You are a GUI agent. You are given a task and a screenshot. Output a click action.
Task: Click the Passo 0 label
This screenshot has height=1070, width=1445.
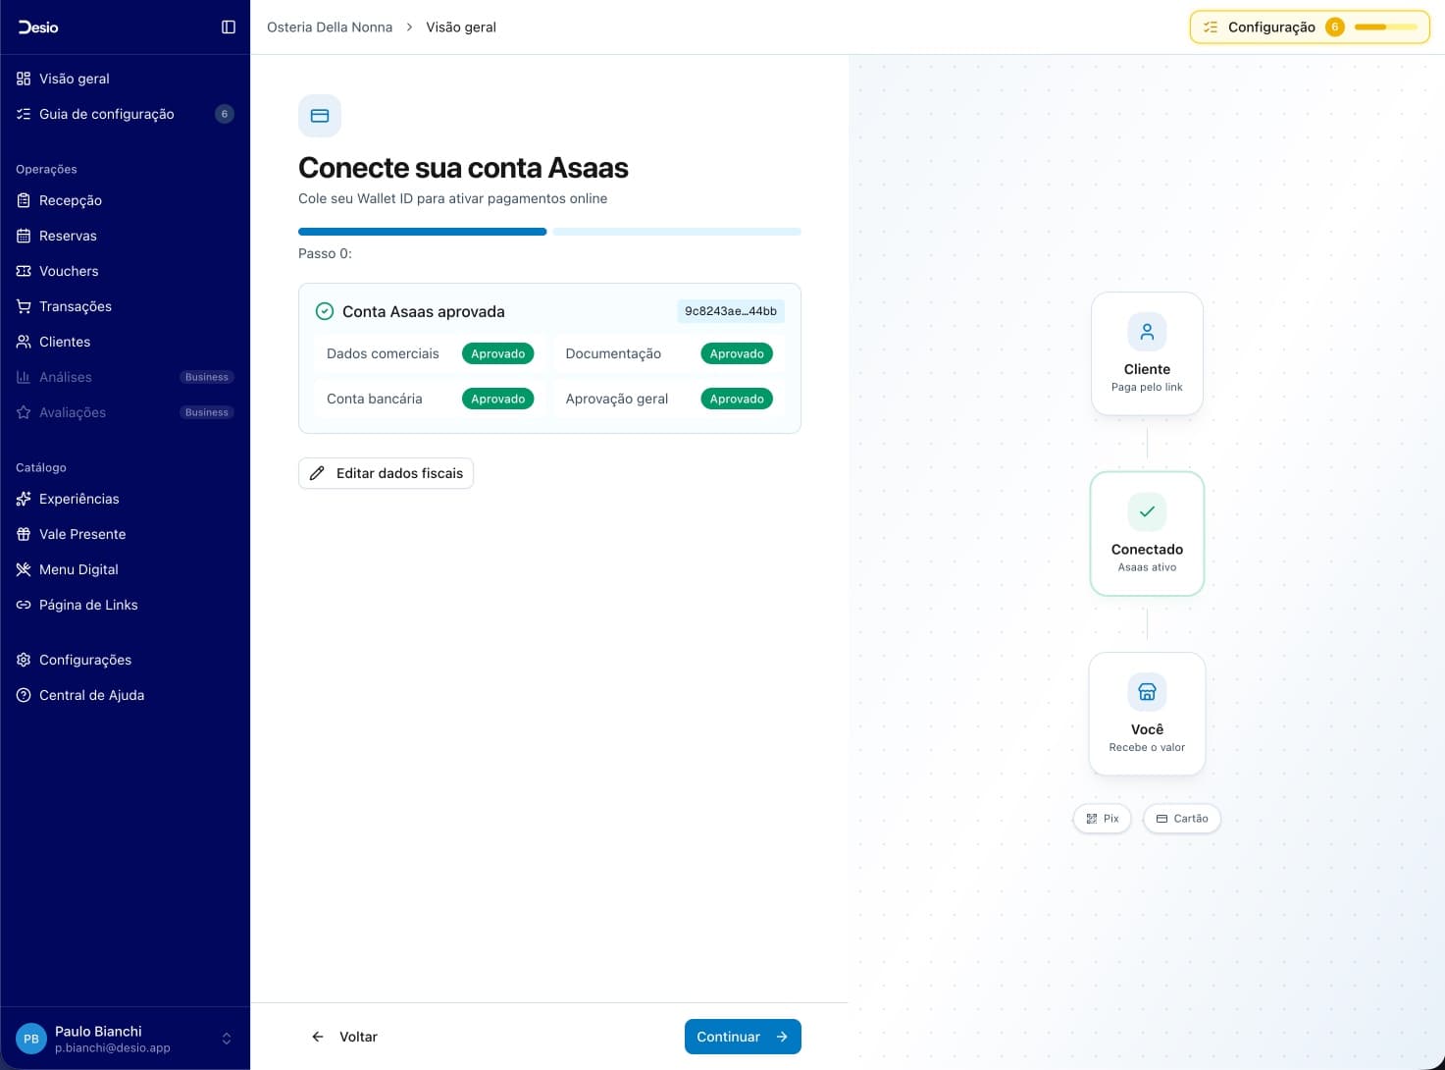pos(325,253)
